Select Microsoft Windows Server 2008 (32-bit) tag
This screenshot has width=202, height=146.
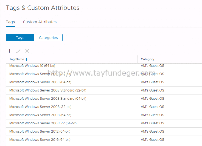point(40,107)
